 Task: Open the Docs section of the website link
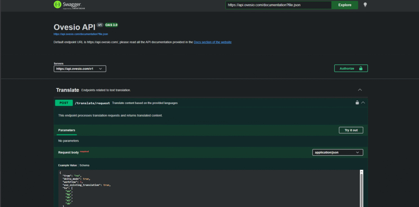point(212,42)
